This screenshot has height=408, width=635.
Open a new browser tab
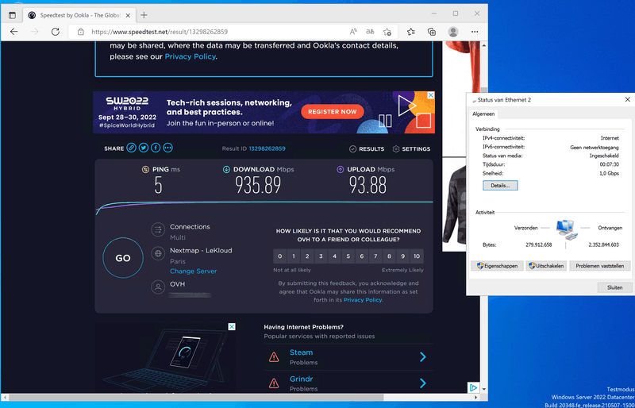click(x=144, y=15)
